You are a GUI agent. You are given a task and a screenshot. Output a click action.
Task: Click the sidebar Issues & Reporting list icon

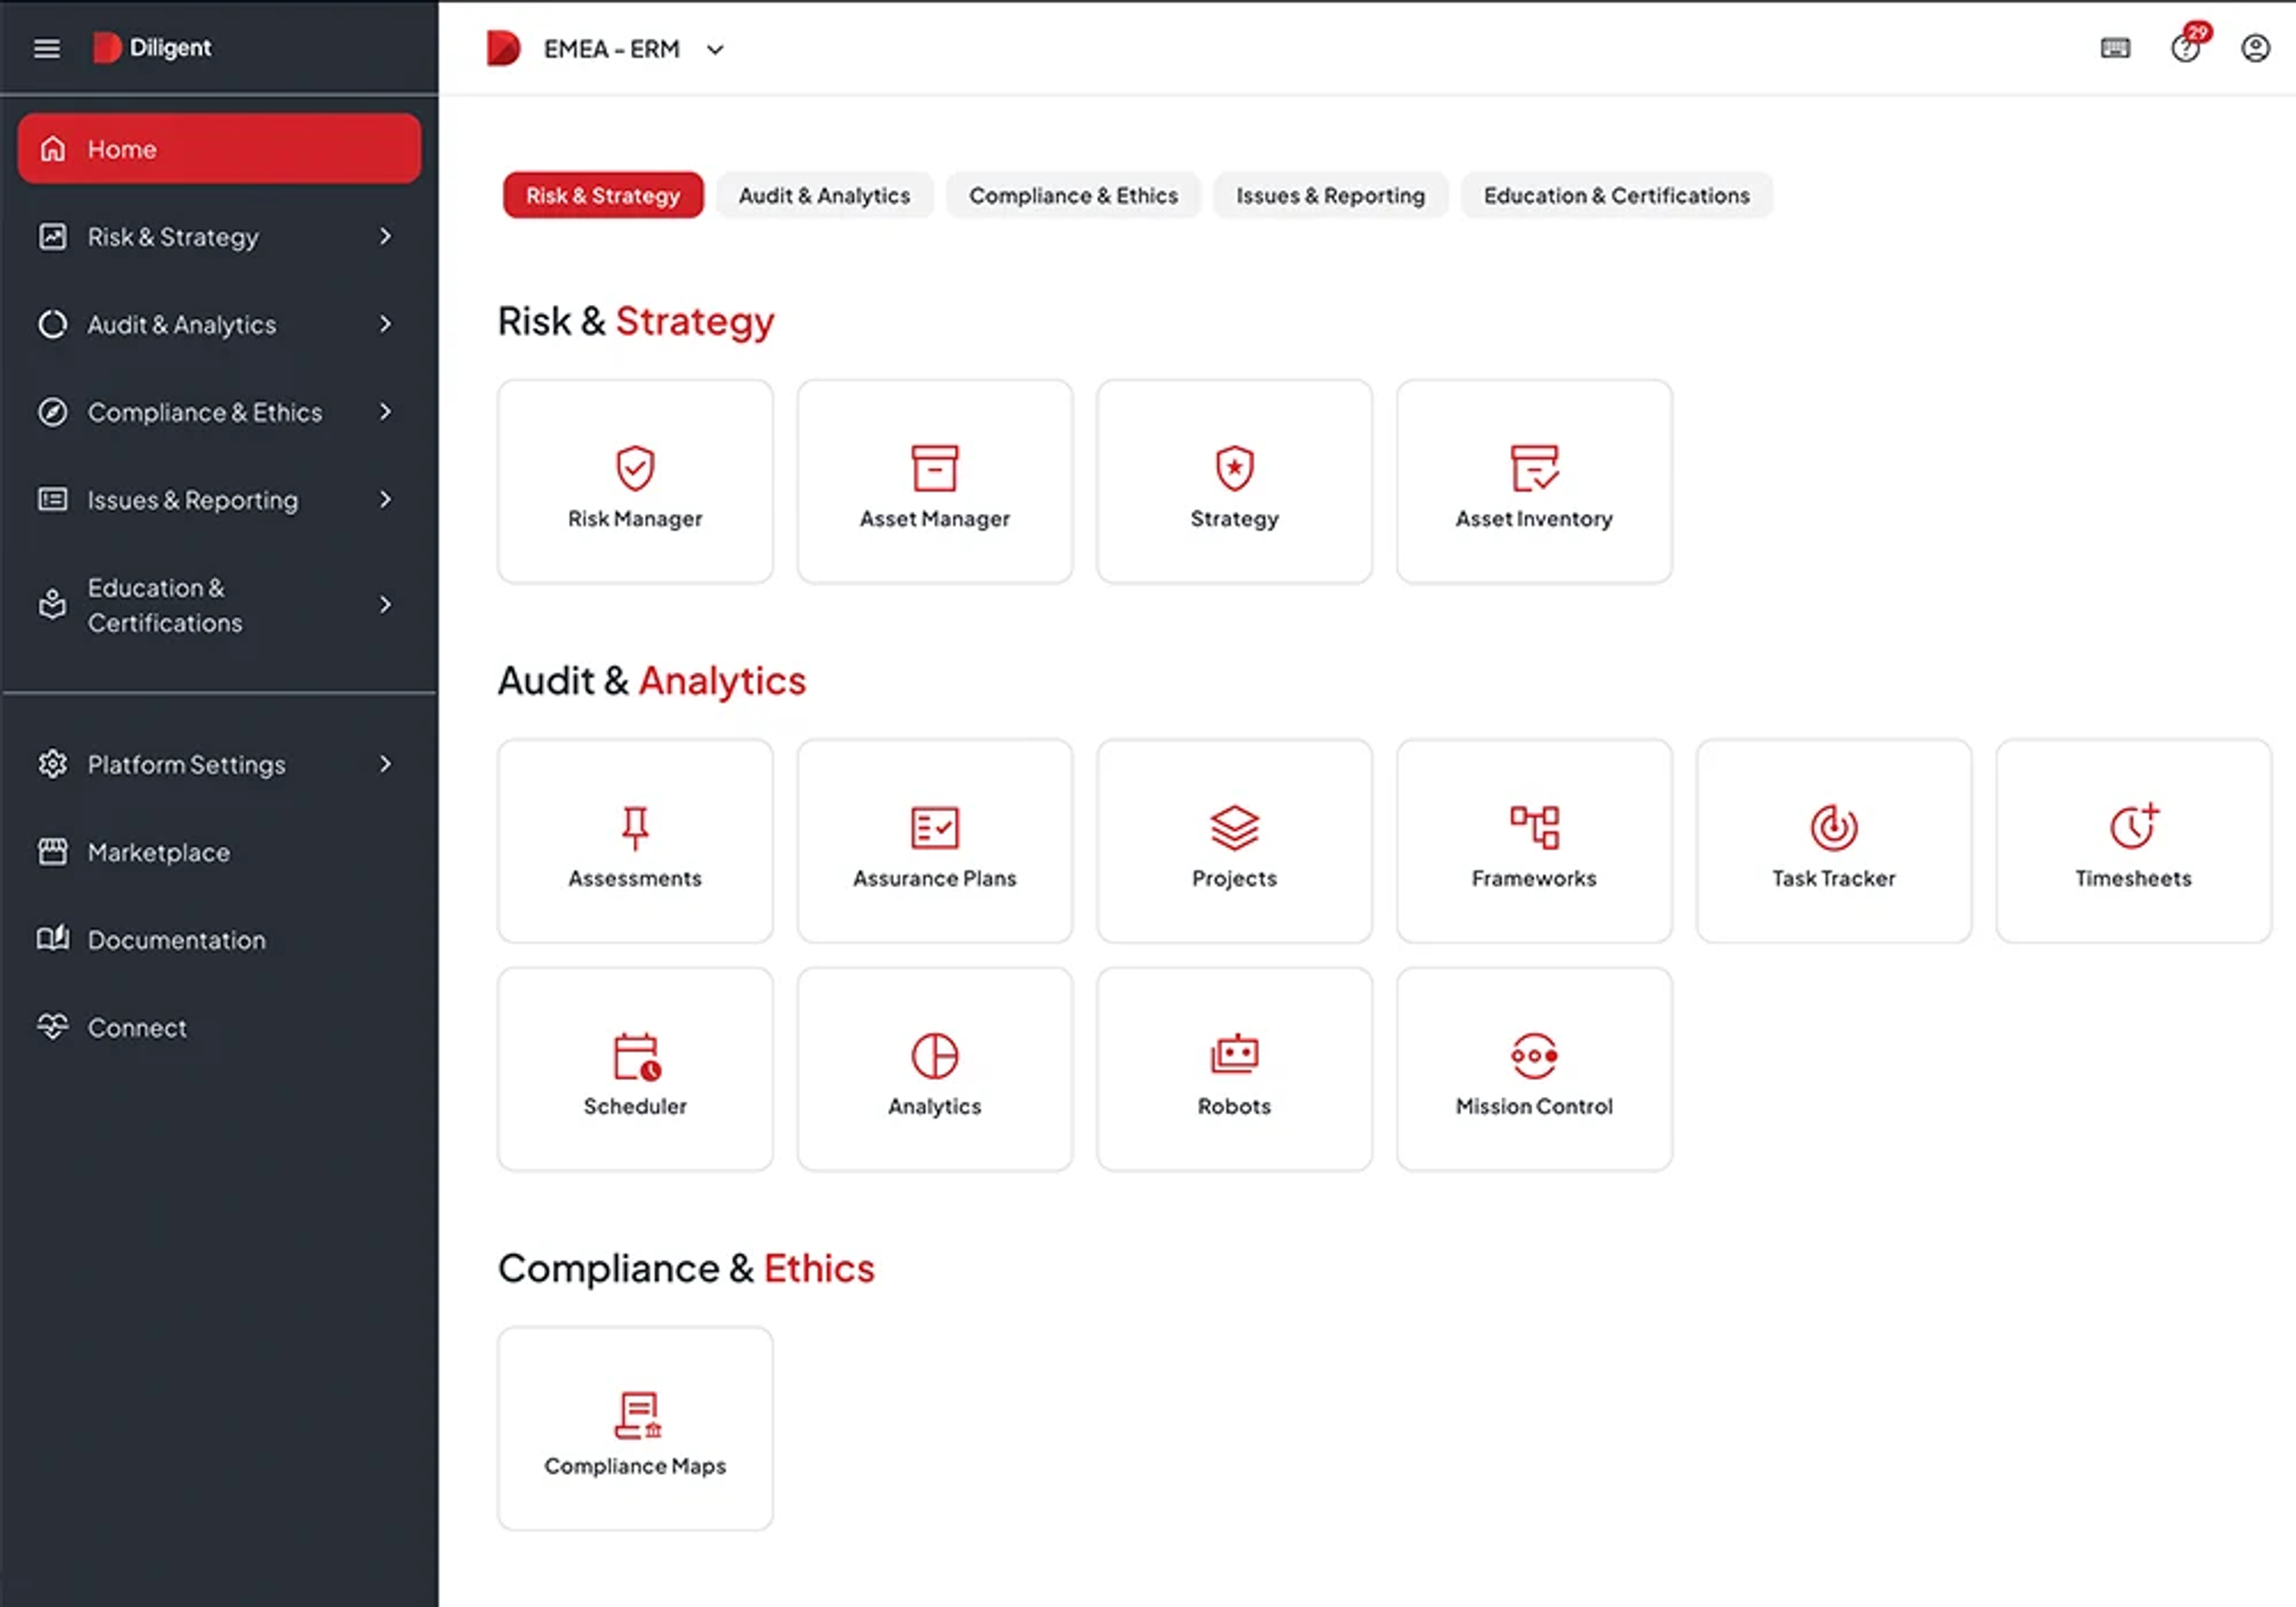pos(52,499)
